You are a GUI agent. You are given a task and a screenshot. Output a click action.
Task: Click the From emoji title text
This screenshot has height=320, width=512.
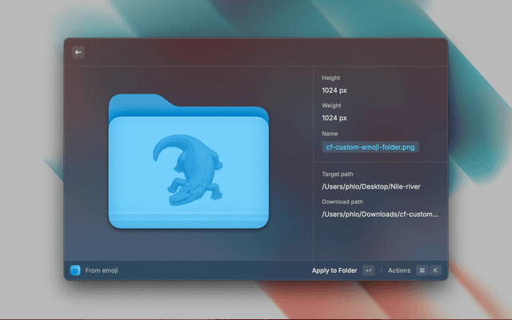tap(102, 270)
